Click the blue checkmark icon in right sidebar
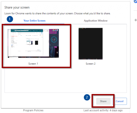This screenshot has width=137, height=113. (136, 1)
